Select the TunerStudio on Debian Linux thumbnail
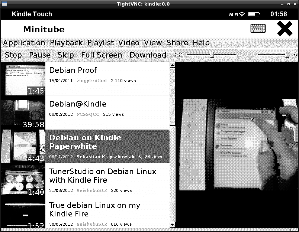Image resolution: width=299 pixels, height=232 pixels. tap(23, 180)
